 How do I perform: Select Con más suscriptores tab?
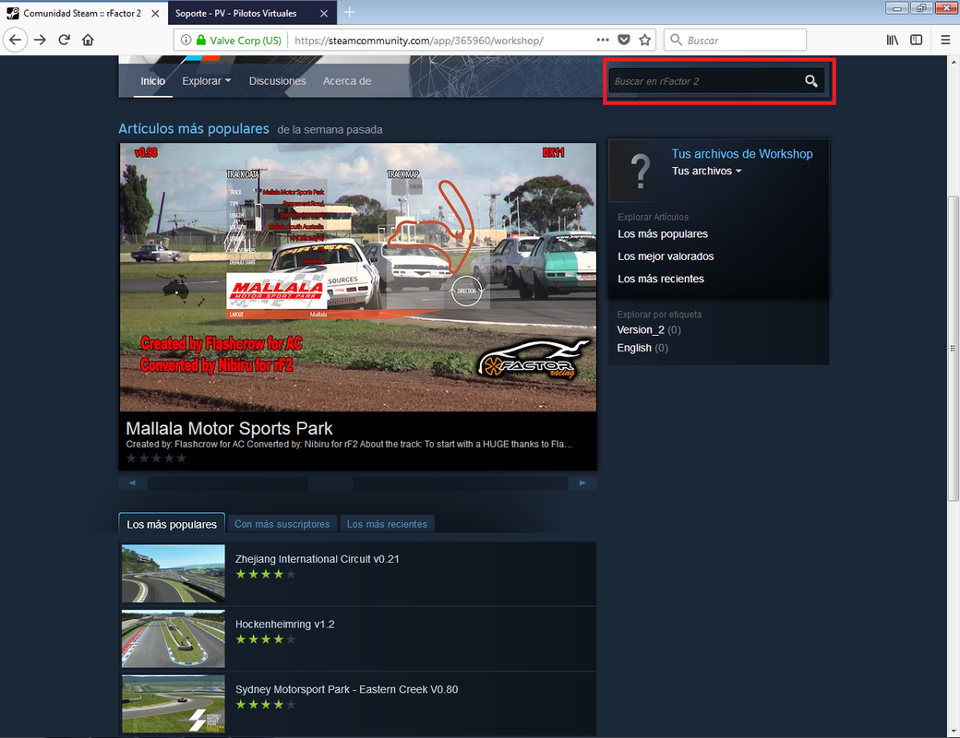coord(282,524)
